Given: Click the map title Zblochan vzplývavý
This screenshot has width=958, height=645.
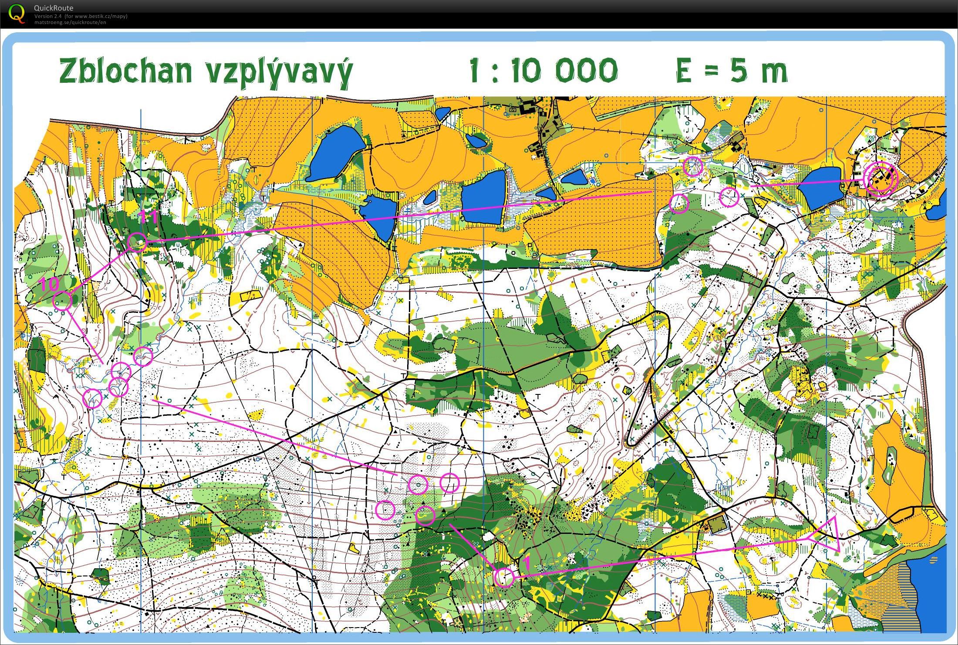Looking at the screenshot, I should point(206,72).
